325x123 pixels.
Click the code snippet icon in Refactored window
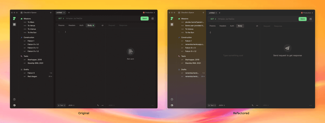(257, 26)
